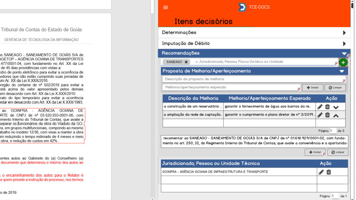This screenshot has height=200, width=356.
Task: Remove the SANEAGO tag chip
Action: 186,62
